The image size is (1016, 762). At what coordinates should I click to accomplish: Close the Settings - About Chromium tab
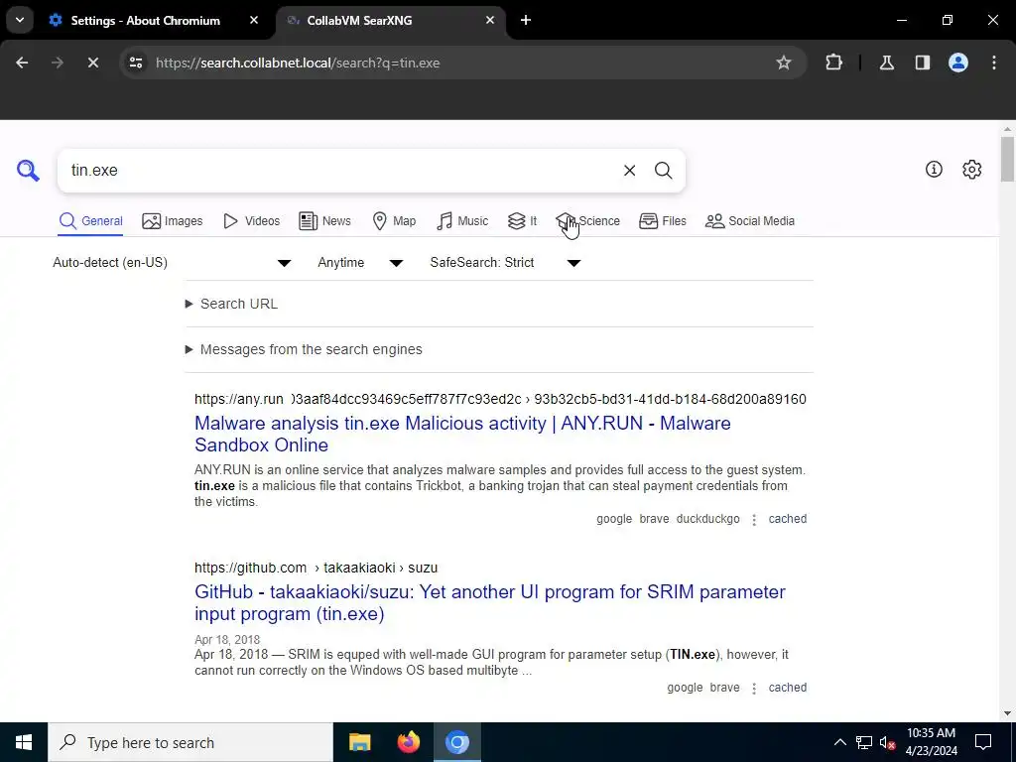[254, 20]
